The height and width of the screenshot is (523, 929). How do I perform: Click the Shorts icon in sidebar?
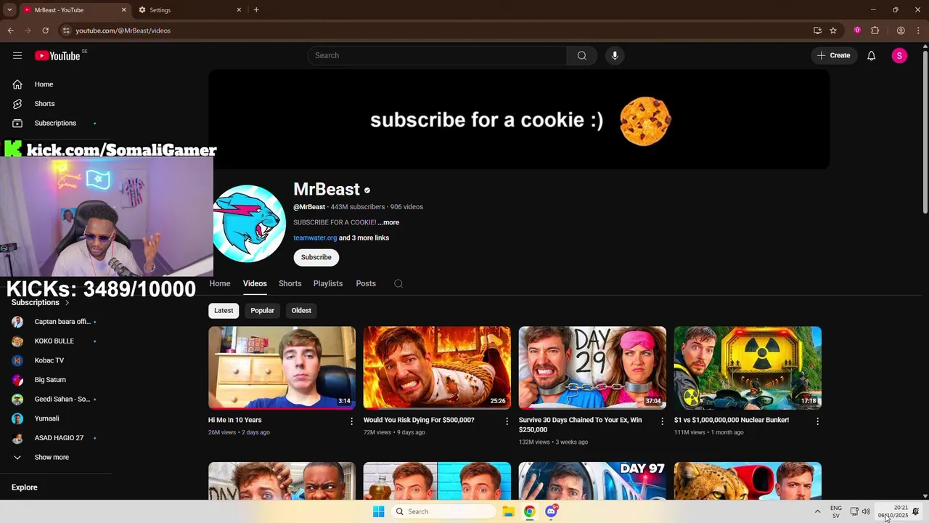point(17,104)
